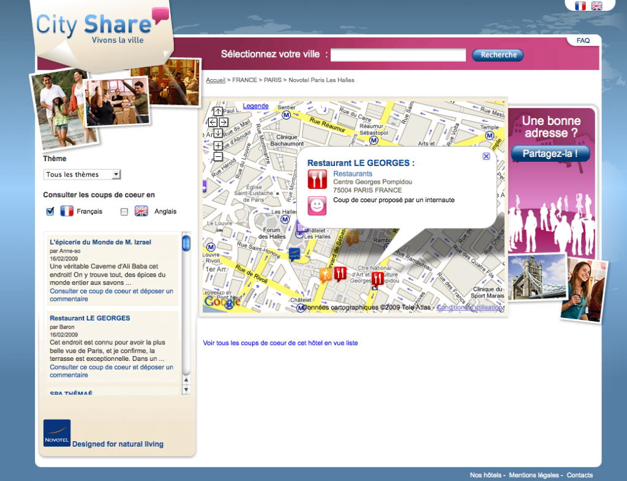Zoom out on the map with minus
This screenshot has height=481, width=627.
(x=218, y=156)
